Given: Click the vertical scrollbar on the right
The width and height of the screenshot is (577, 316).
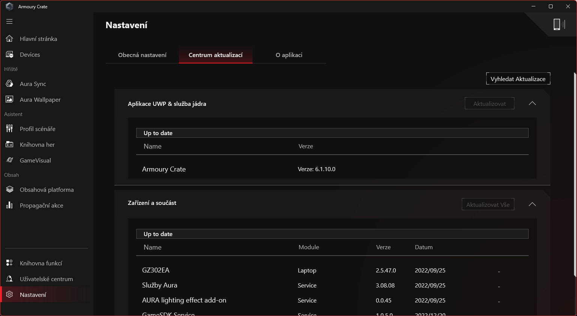Looking at the screenshot, I should click(x=574, y=175).
